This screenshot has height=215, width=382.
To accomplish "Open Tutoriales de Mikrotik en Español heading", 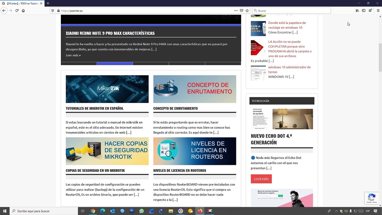I will 95,108.
